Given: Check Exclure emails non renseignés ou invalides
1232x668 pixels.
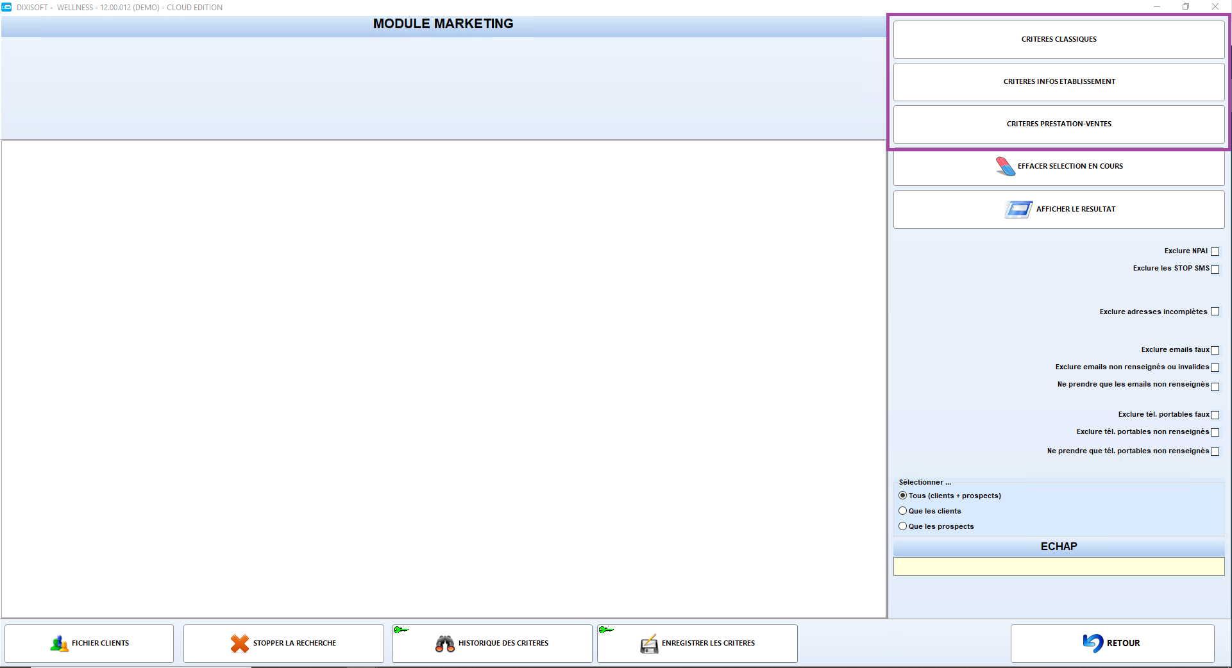Looking at the screenshot, I should (x=1215, y=367).
